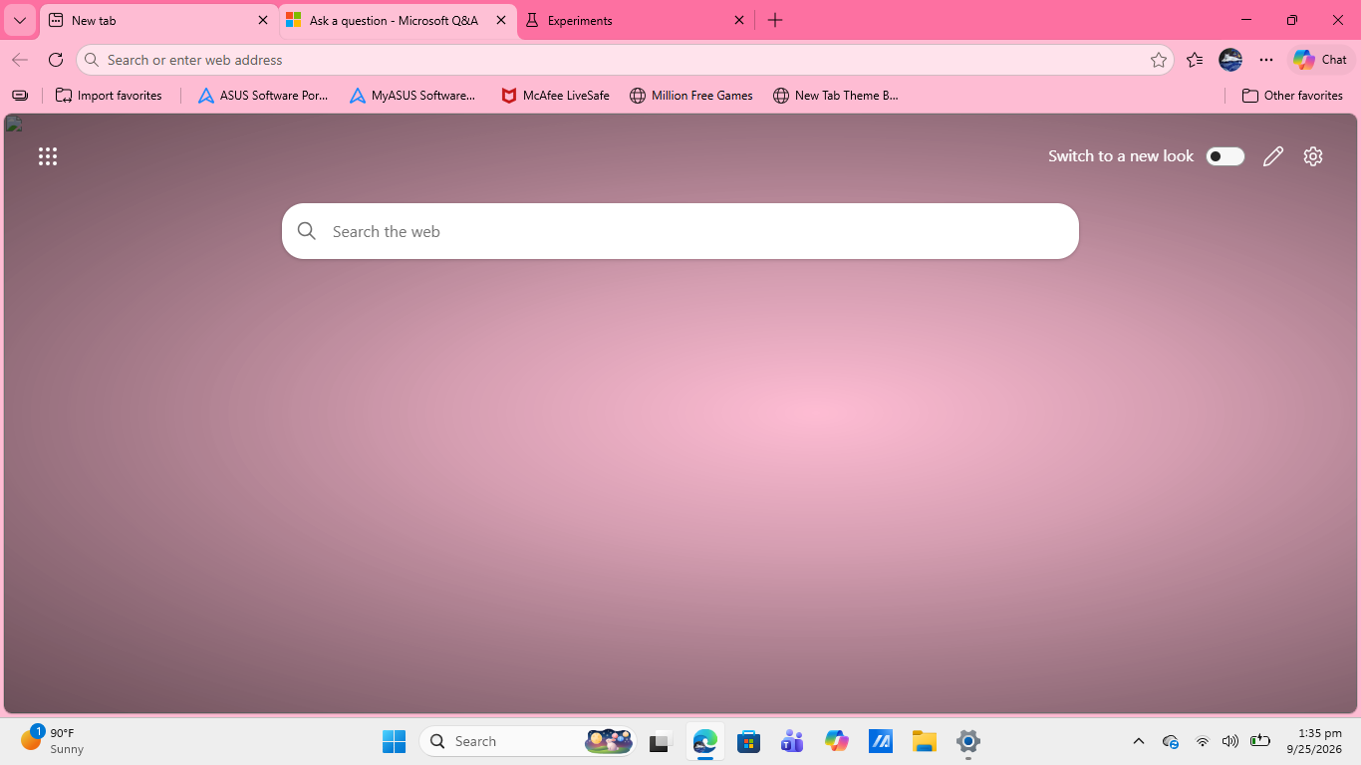Open Million Free Games bookmark
Screen dimensions: 1361x765
(x=691, y=96)
